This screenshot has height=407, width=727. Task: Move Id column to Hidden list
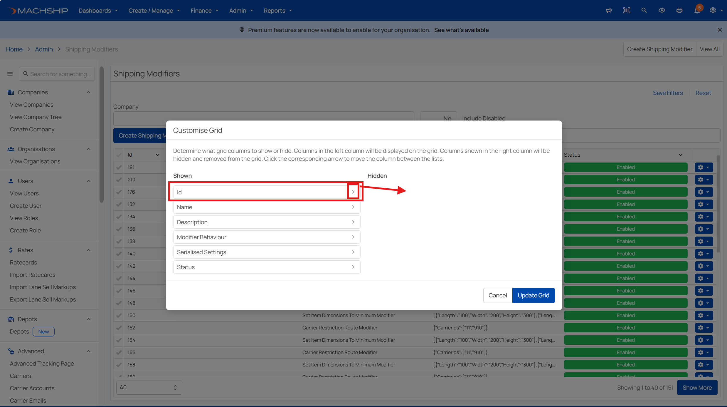[x=353, y=192]
